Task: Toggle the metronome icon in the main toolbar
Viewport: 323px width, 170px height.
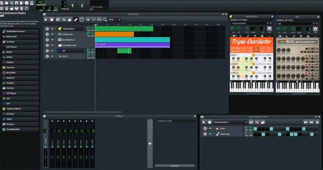Action: click(32, 3)
